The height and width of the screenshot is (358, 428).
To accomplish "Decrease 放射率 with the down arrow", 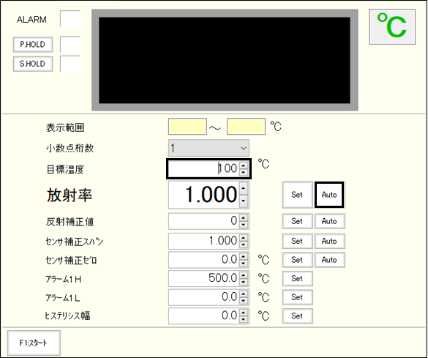I will pos(244,201).
